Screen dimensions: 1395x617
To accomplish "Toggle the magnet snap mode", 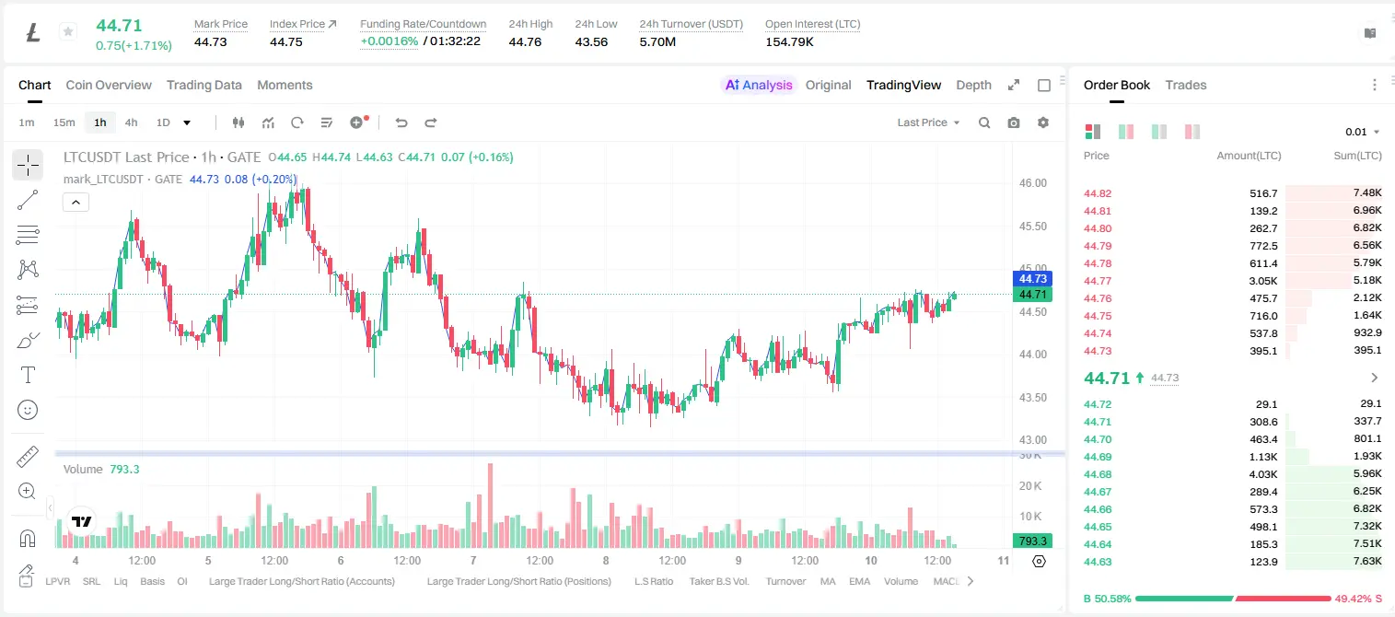I will pyautogui.click(x=28, y=538).
